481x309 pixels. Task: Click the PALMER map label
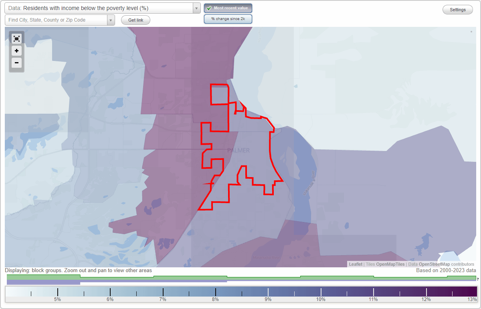(x=238, y=150)
